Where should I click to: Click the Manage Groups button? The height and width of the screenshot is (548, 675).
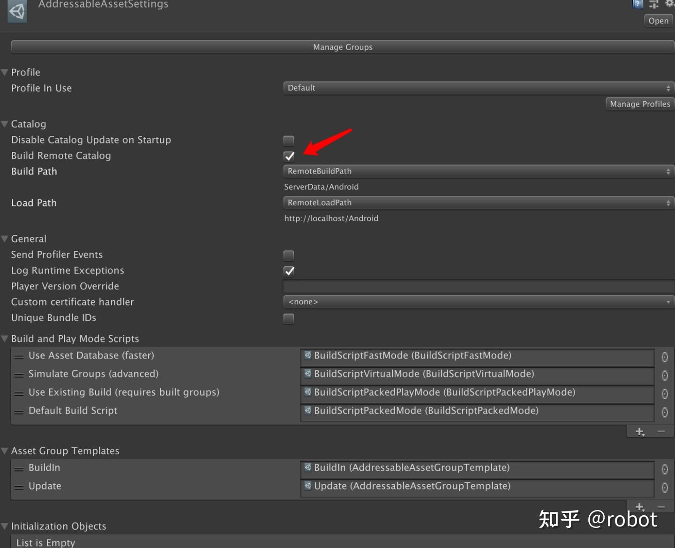[343, 47]
